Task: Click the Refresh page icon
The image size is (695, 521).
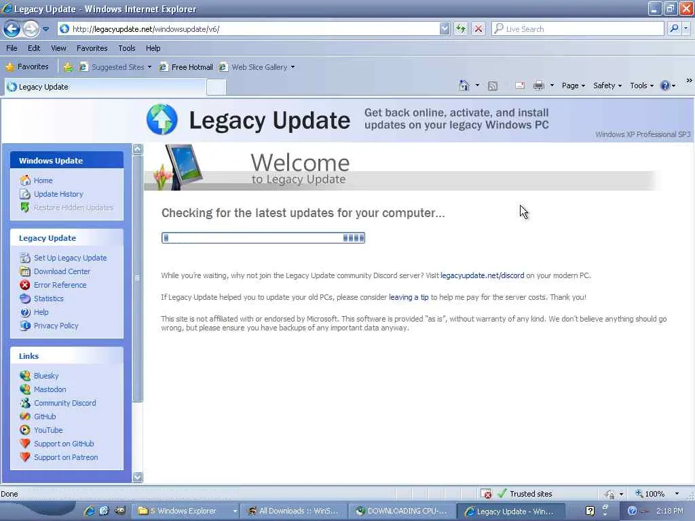Action: pyautogui.click(x=461, y=28)
